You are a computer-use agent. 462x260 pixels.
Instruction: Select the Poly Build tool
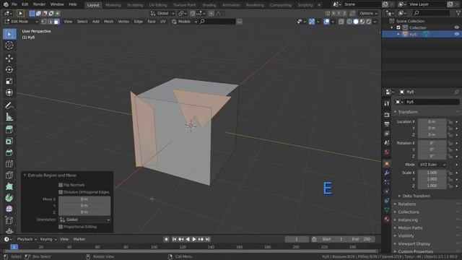coord(9,186)
